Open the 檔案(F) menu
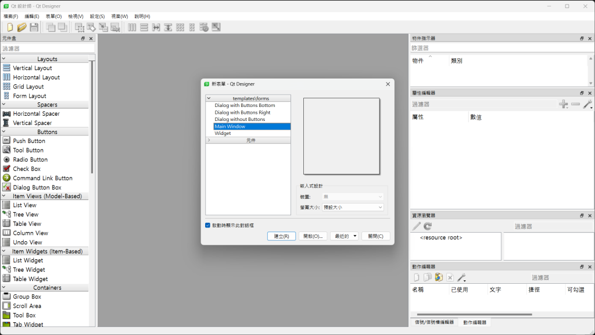The image size is (595, 335). (10, 16)
